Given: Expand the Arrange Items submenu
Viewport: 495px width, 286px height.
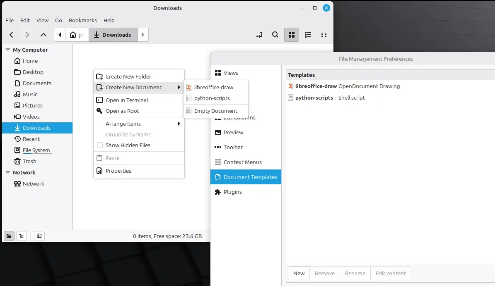Looking at the screenshot, I should point(139,124).
